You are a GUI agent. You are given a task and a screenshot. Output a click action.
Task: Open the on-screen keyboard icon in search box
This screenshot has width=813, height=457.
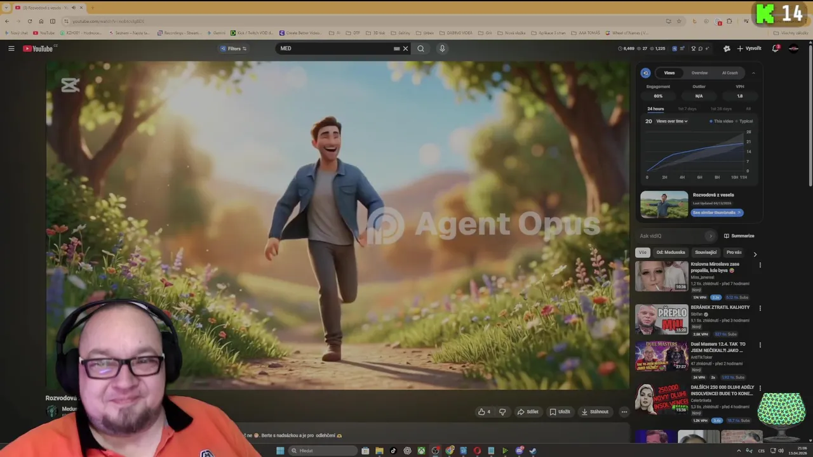pyautogui.click(x=396, y=48)
